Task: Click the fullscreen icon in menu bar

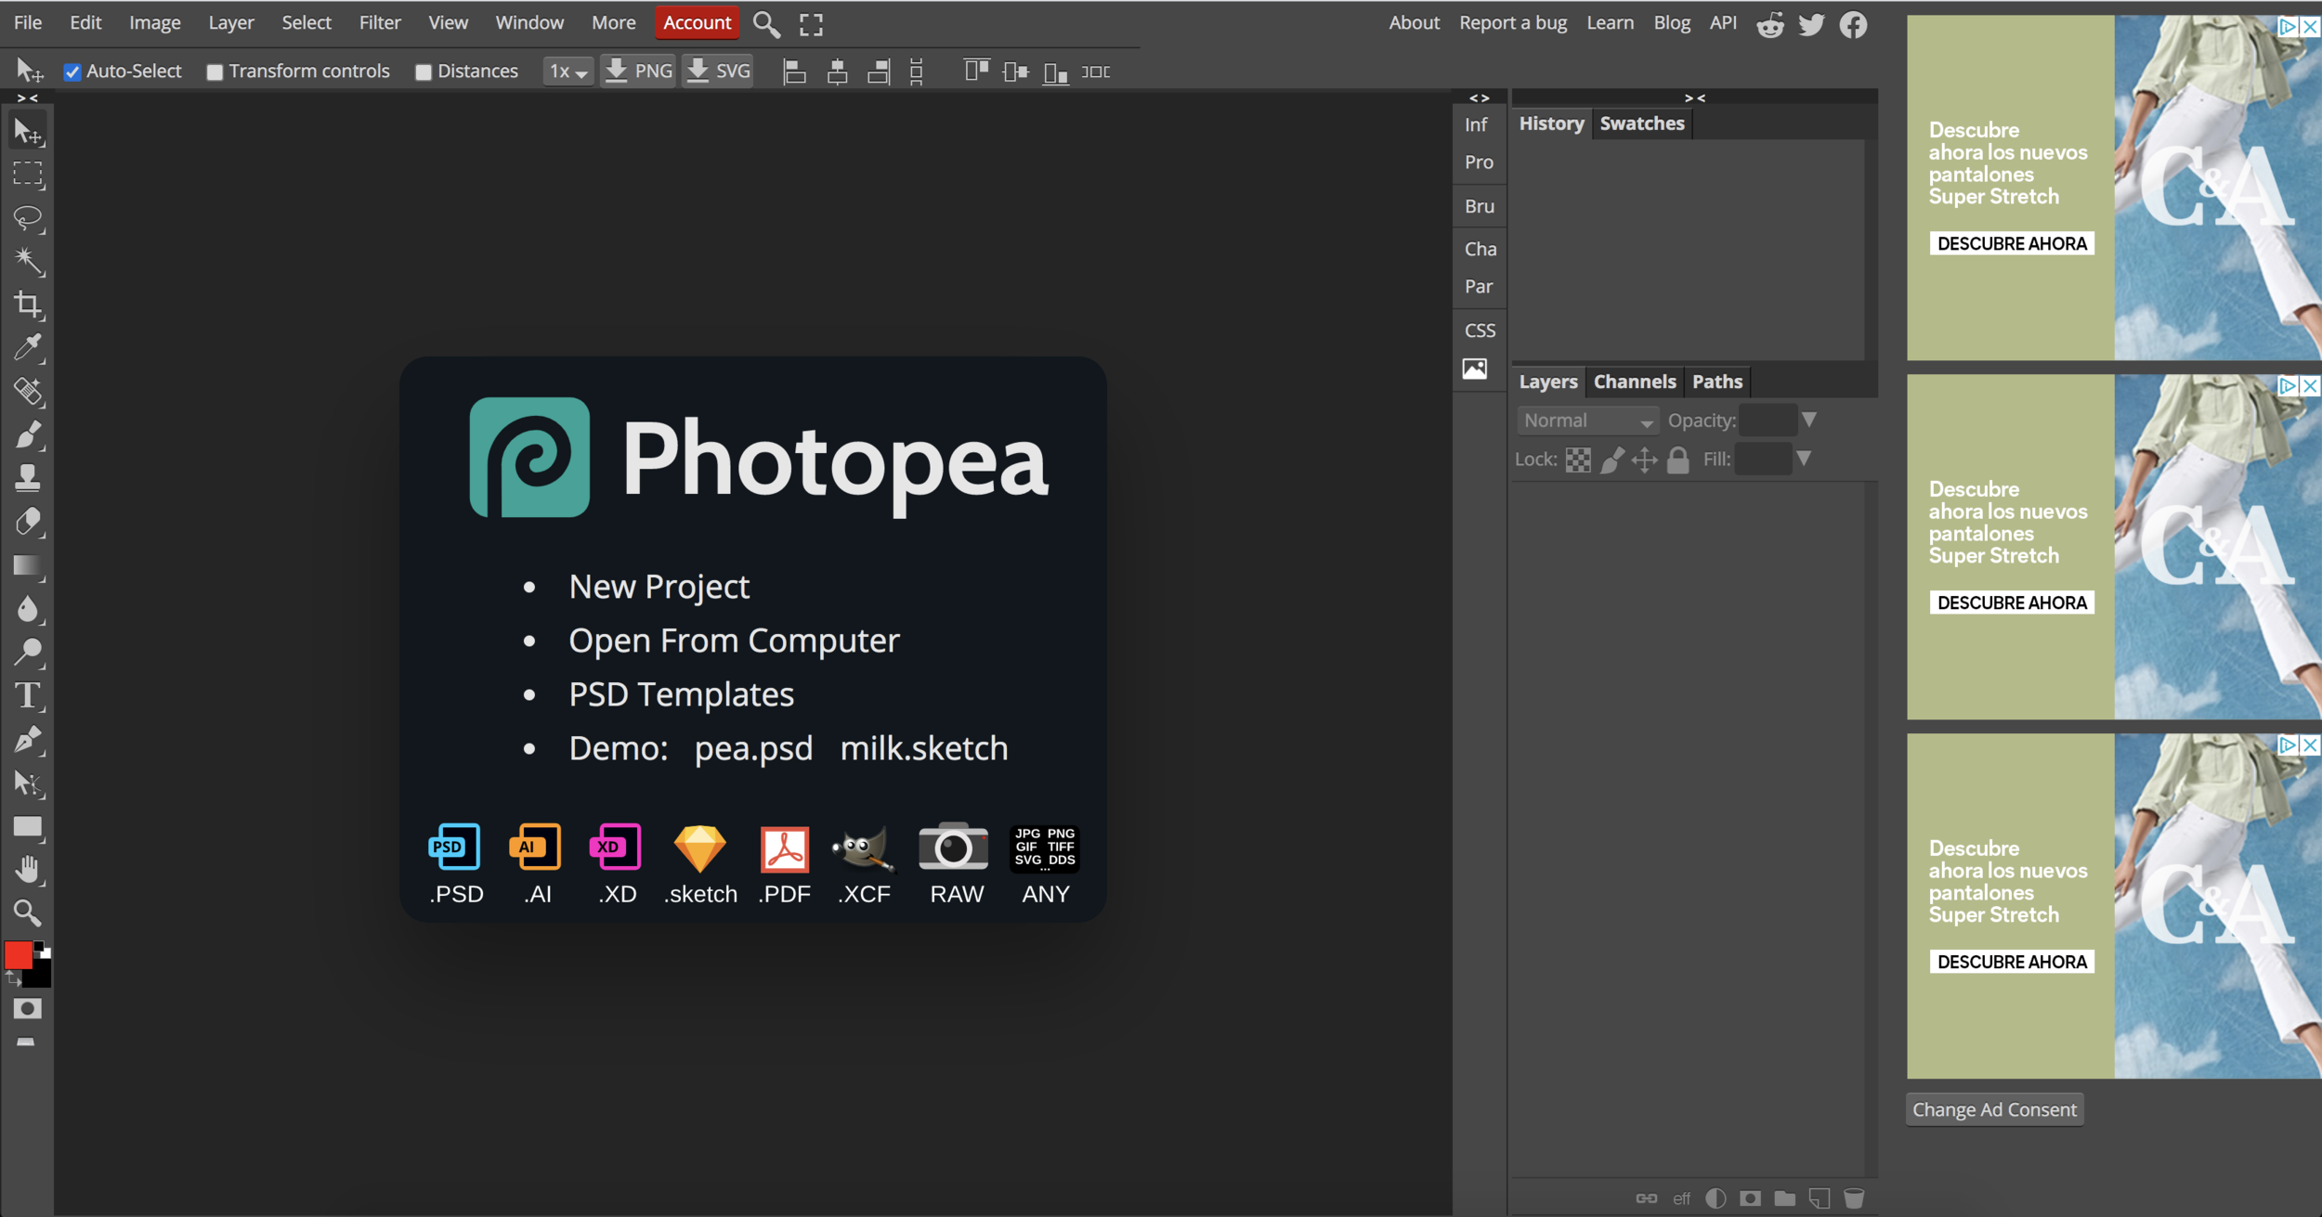Action: click(x=811, y=24)
